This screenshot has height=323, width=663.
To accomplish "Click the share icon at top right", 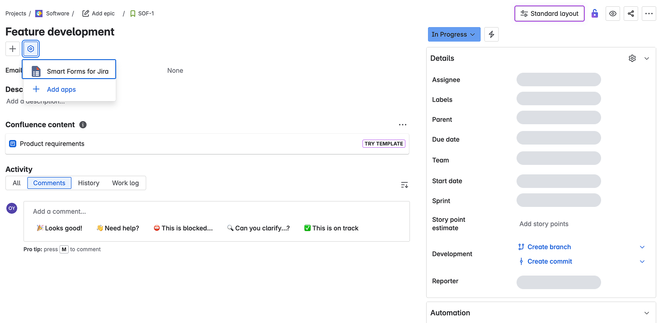I will [631, 14].
